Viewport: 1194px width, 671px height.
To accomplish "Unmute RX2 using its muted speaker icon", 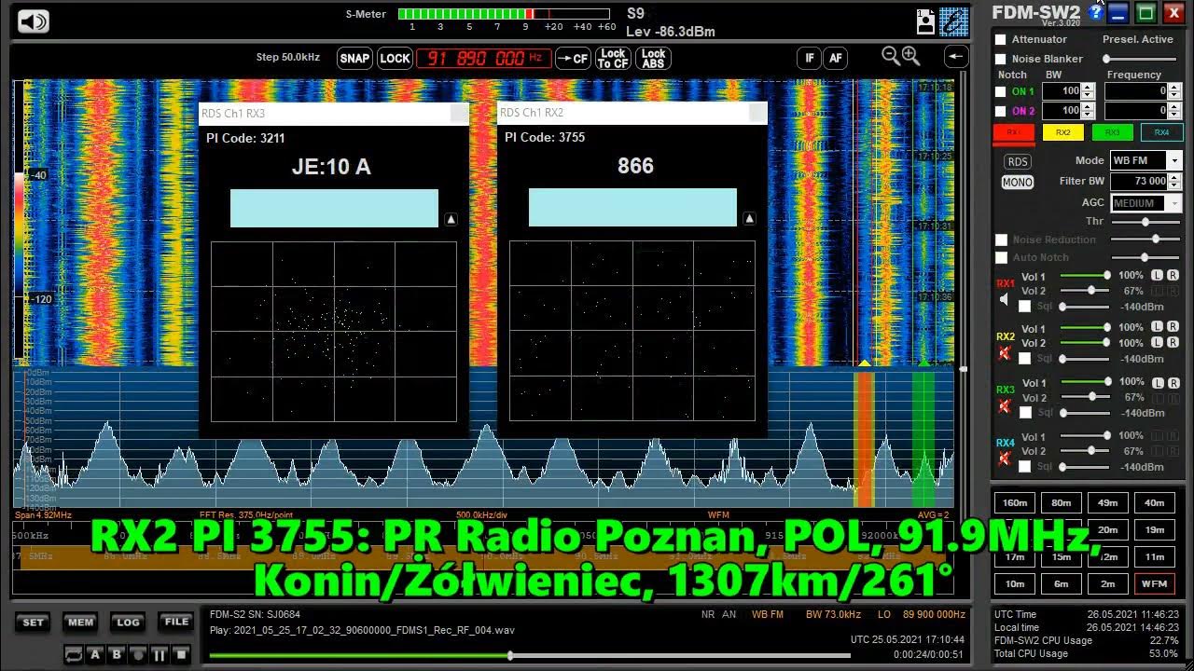I will click(1005, 353).
